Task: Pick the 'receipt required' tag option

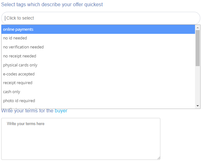Action: [x=18, y=83]
